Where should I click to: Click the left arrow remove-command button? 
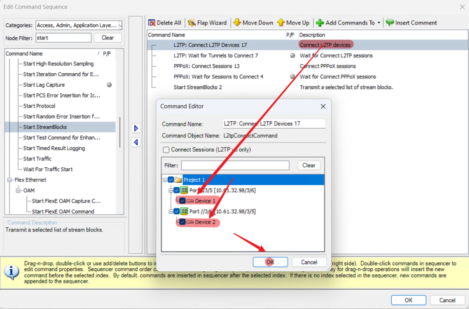click(x=136, y=142)
